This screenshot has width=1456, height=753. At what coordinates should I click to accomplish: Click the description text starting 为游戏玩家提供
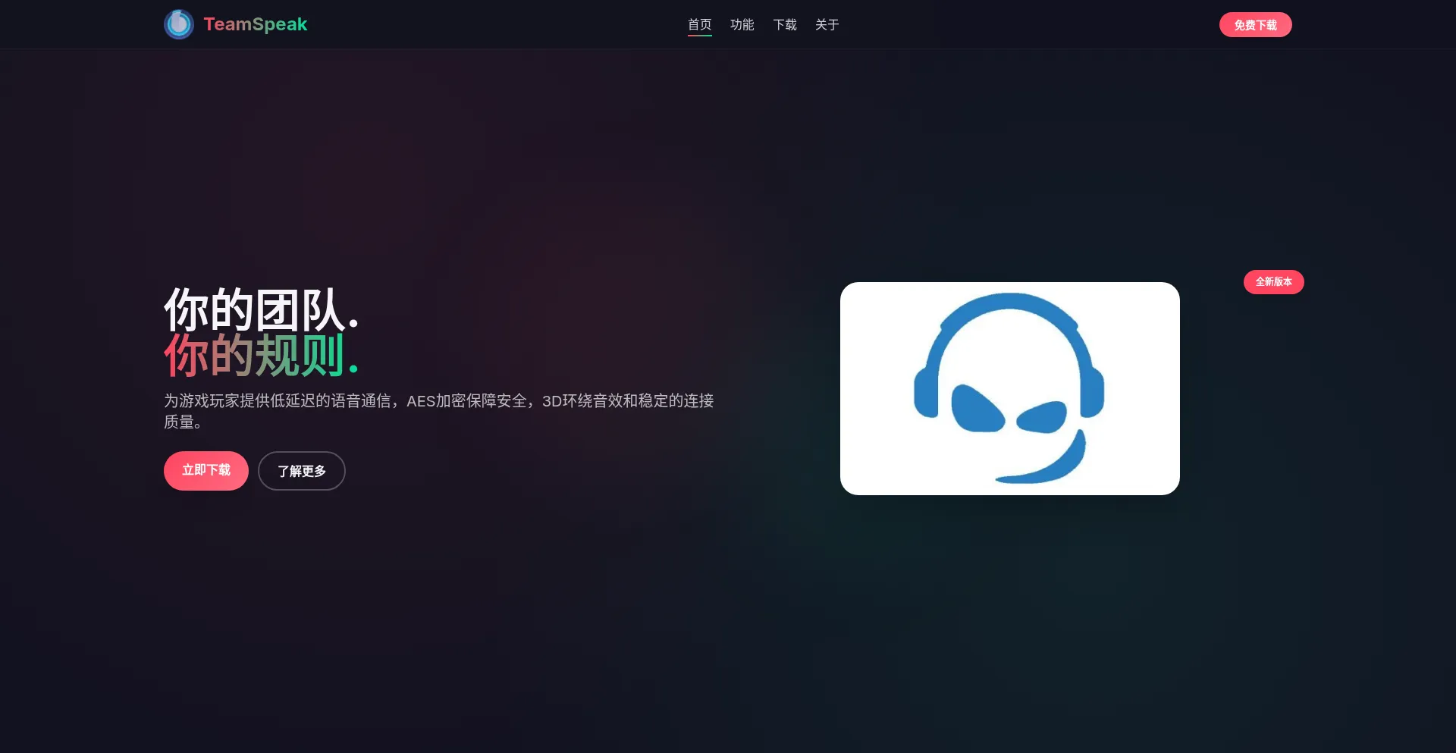(439, 411)
